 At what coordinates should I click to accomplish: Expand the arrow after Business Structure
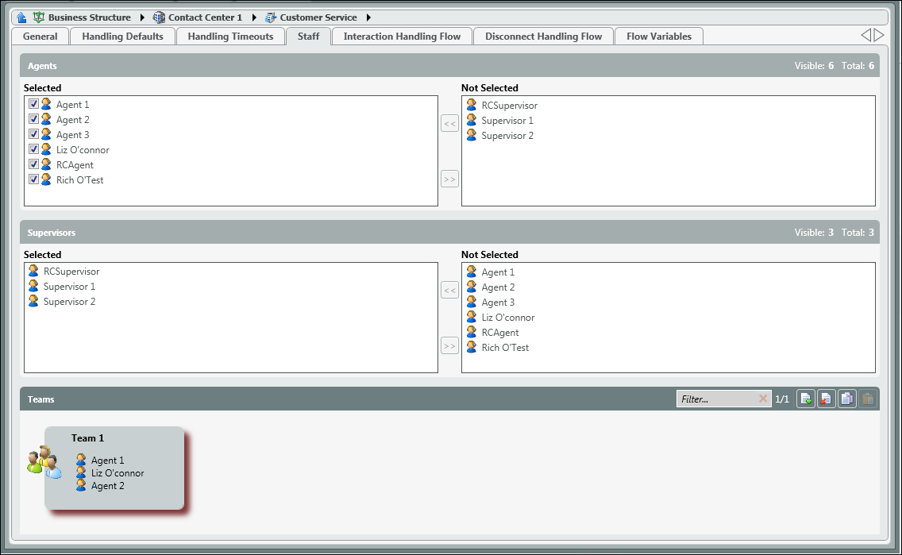tap(142, 17)
